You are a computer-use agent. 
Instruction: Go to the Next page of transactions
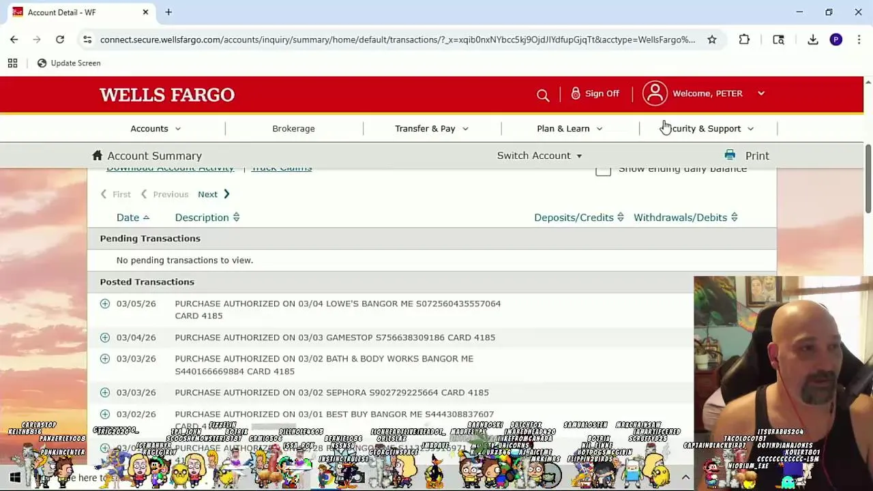(213, 194)
